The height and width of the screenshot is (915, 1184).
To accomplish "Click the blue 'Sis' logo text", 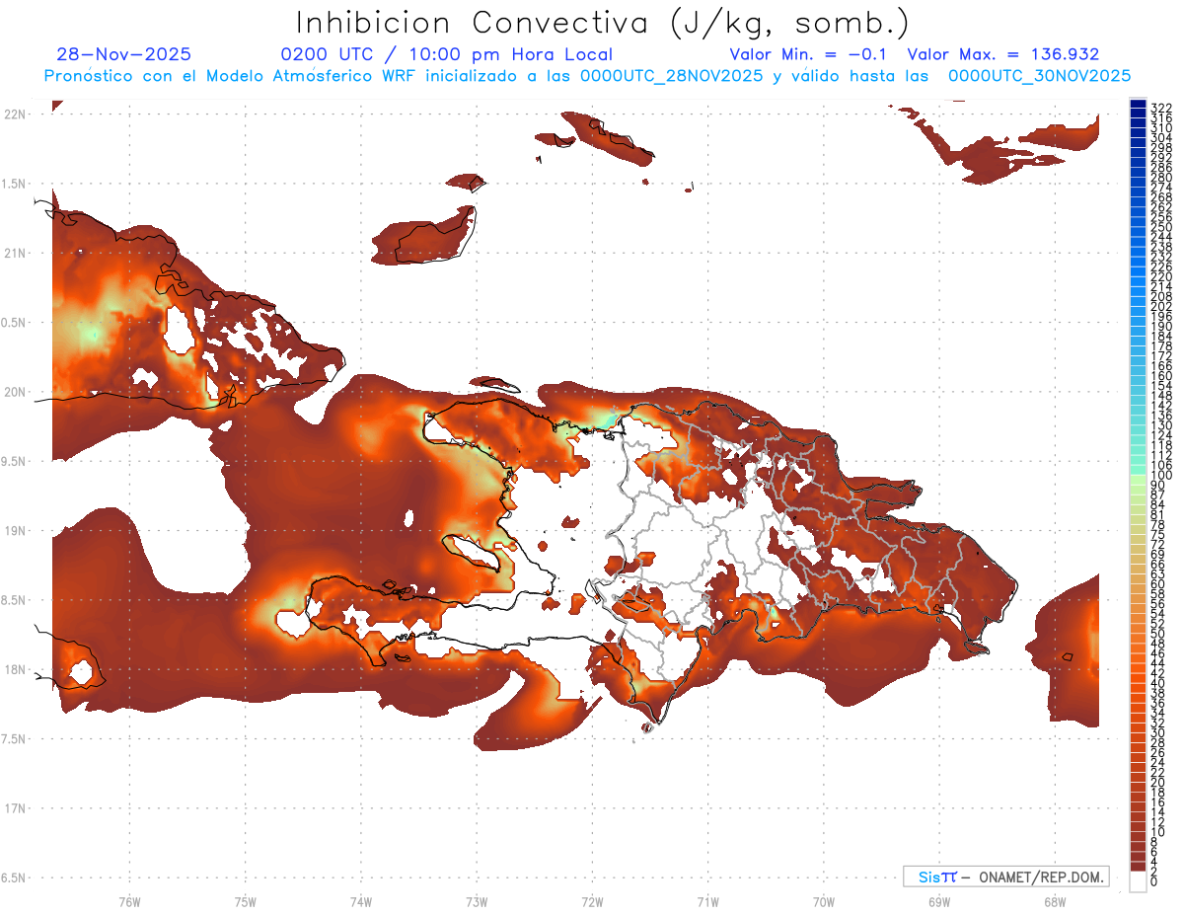I will [930, 877].
